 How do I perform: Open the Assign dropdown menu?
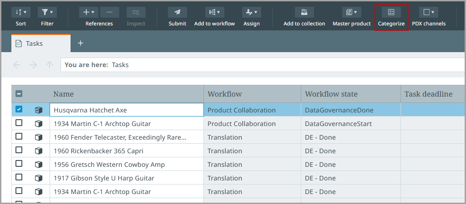251,12
